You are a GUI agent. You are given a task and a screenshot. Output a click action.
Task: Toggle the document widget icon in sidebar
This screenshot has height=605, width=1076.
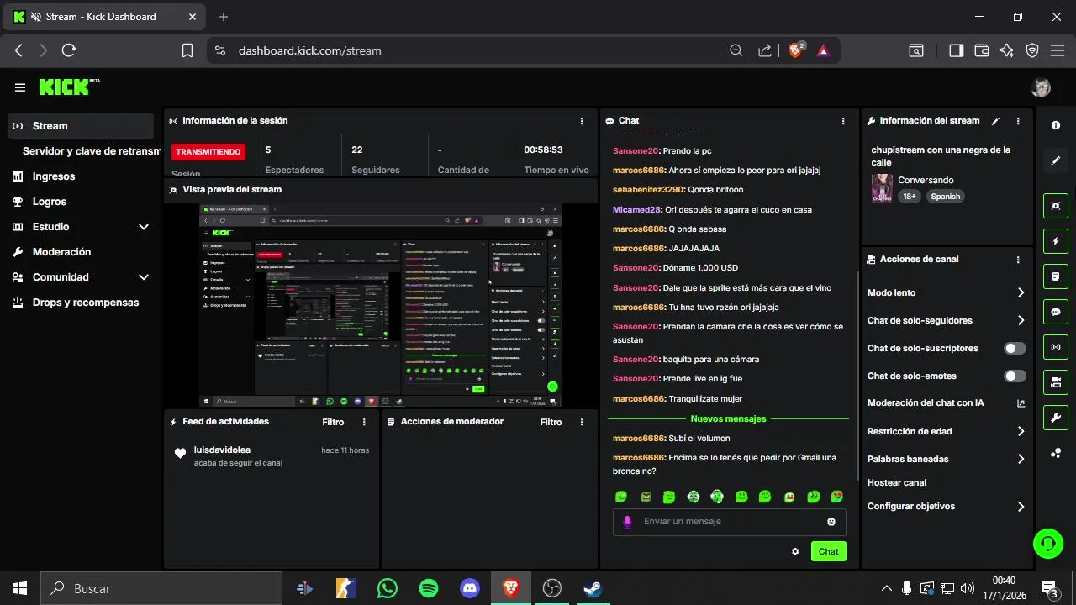(1056, 276)
